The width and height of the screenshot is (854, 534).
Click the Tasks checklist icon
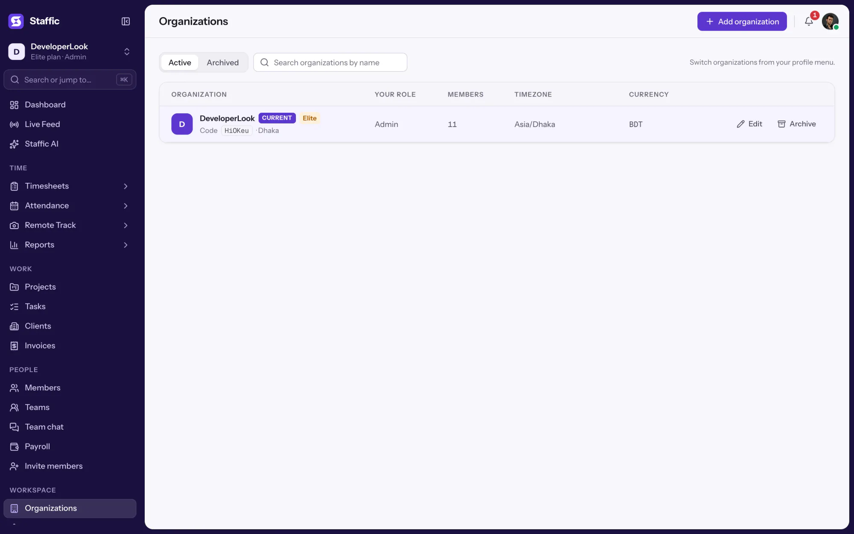14,307
